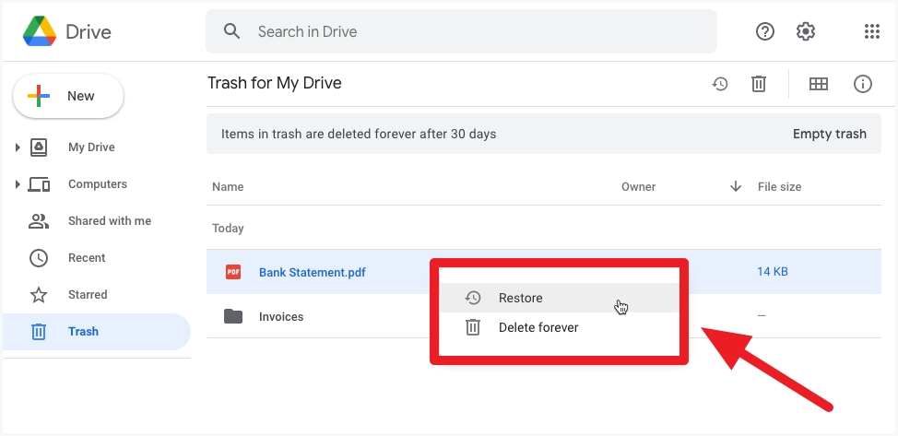Click the New button
Screen dimensions: 898x436
click(68, 96)
